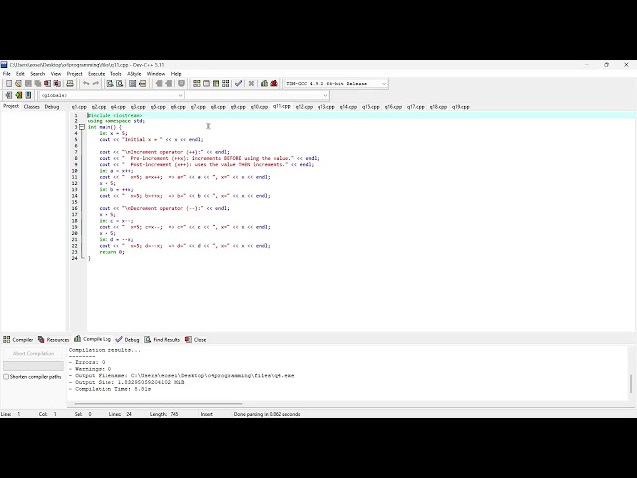
Task: Click the Save toolbar icon
Action: click(x=28, y=83)
